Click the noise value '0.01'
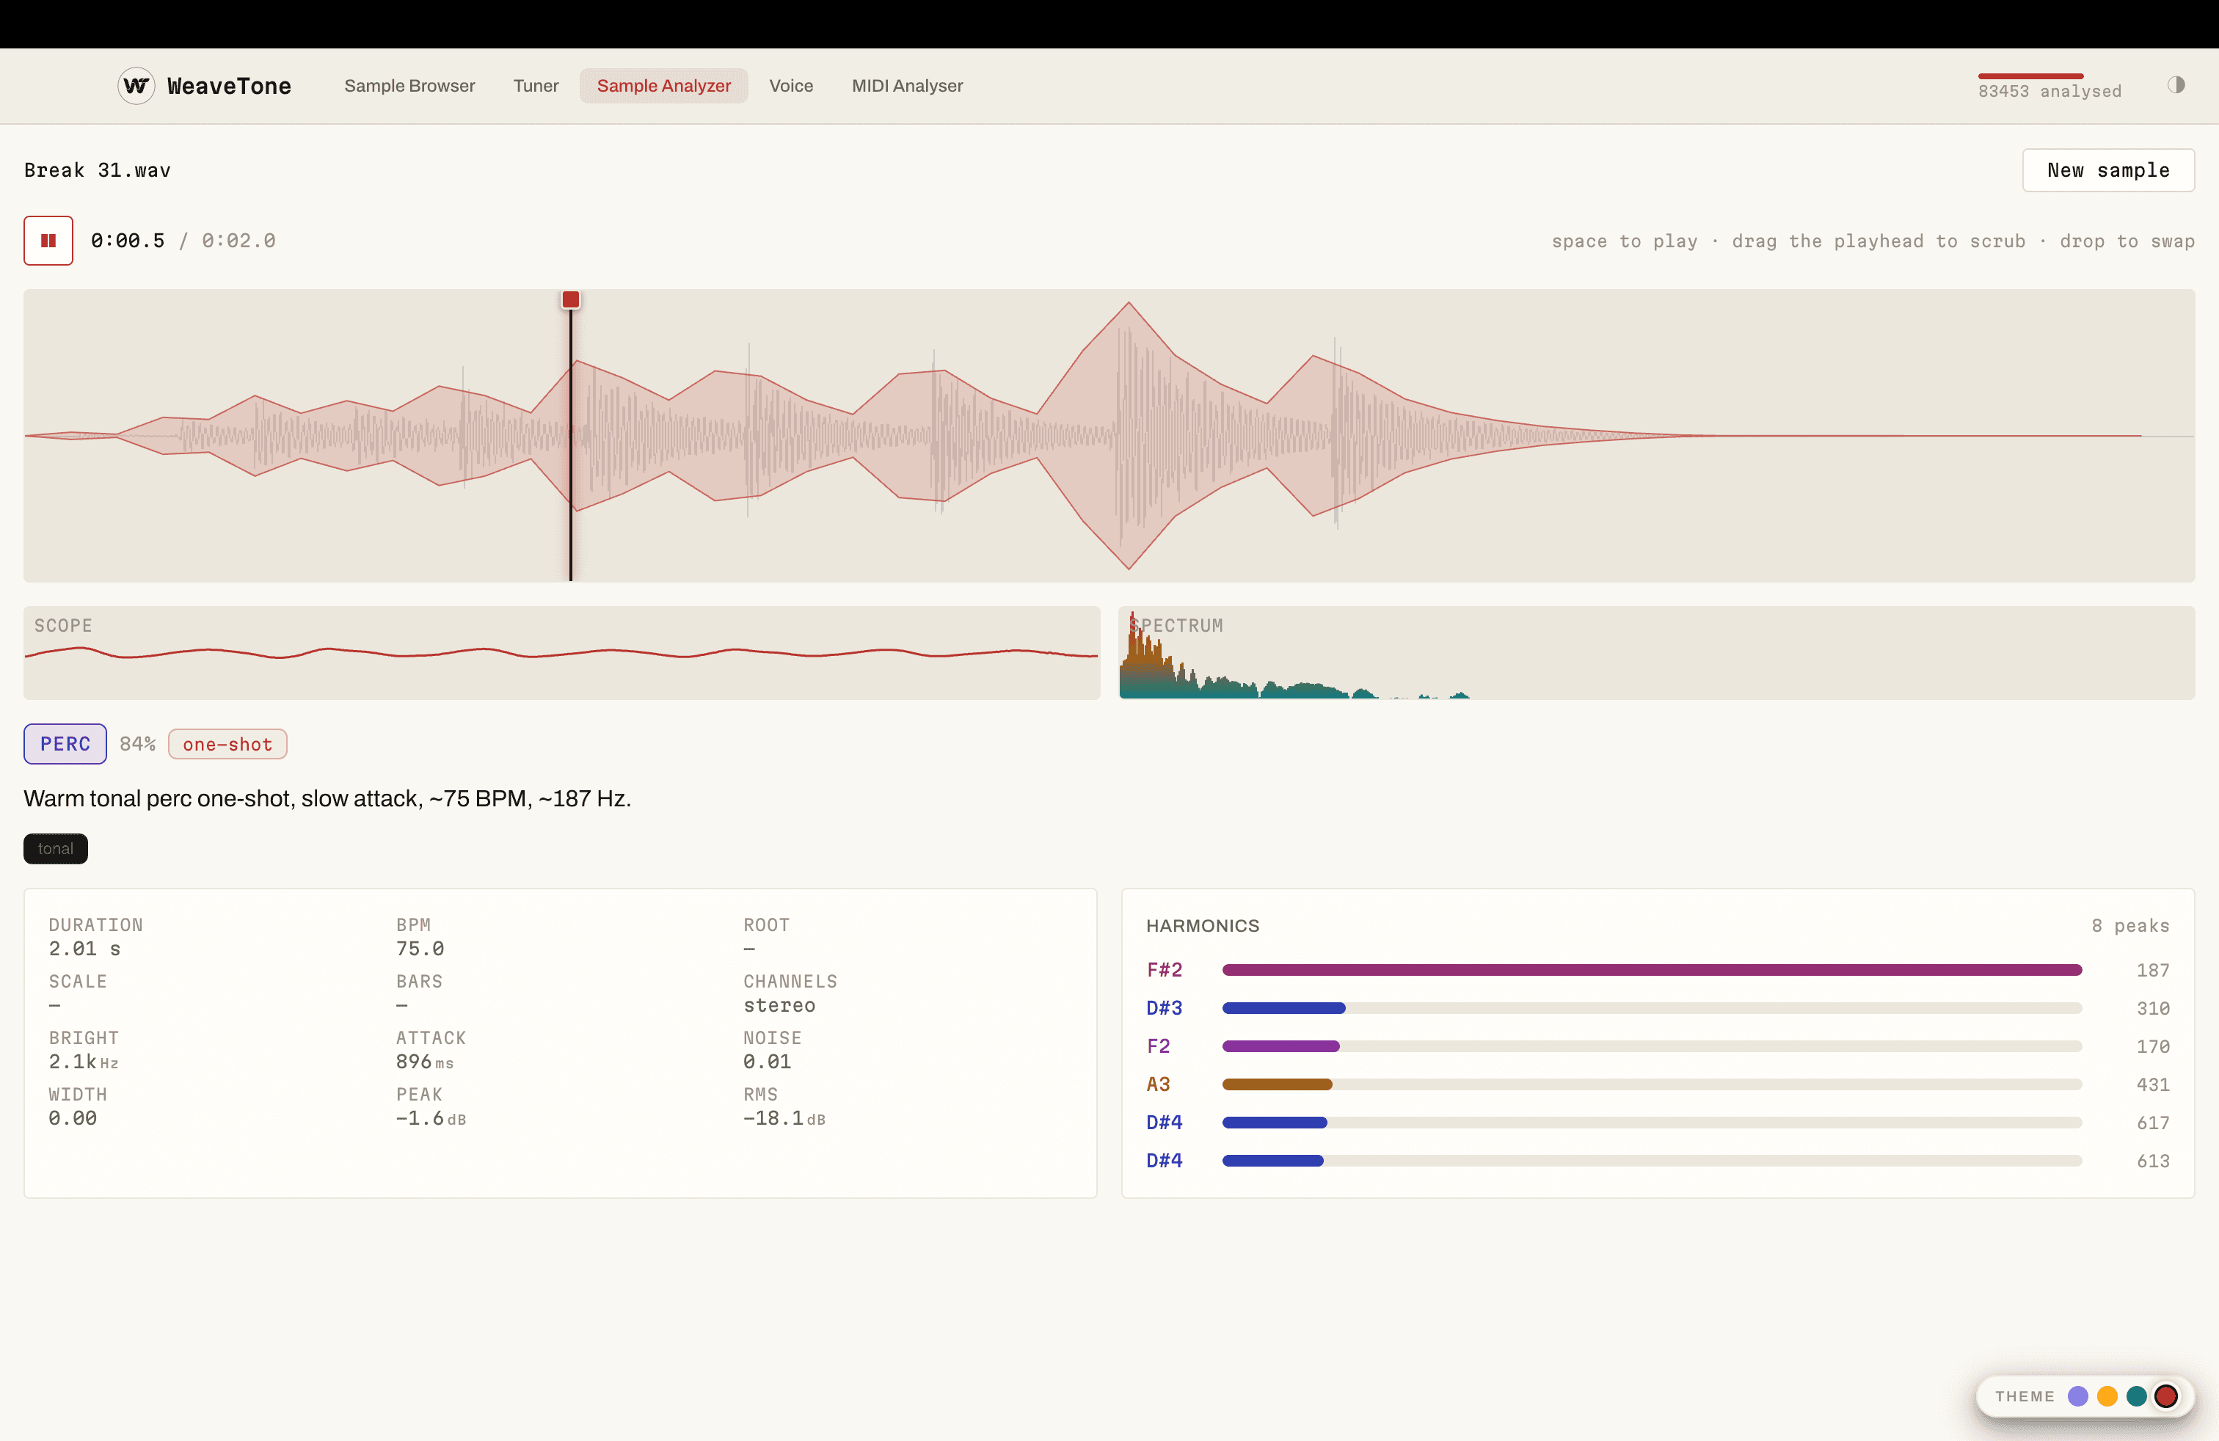Viewport: 2219px width, 1441px height. (768, 1062)
